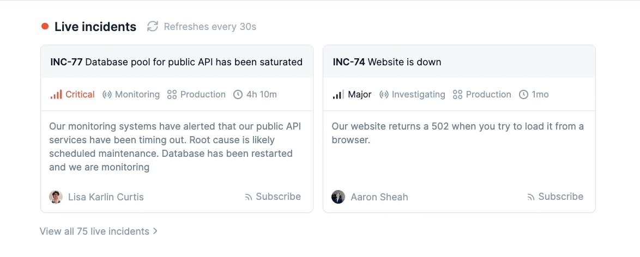640x257 pixels.
Task: Click Lisa Karlin Curtis's avatar
Action: 56,197
